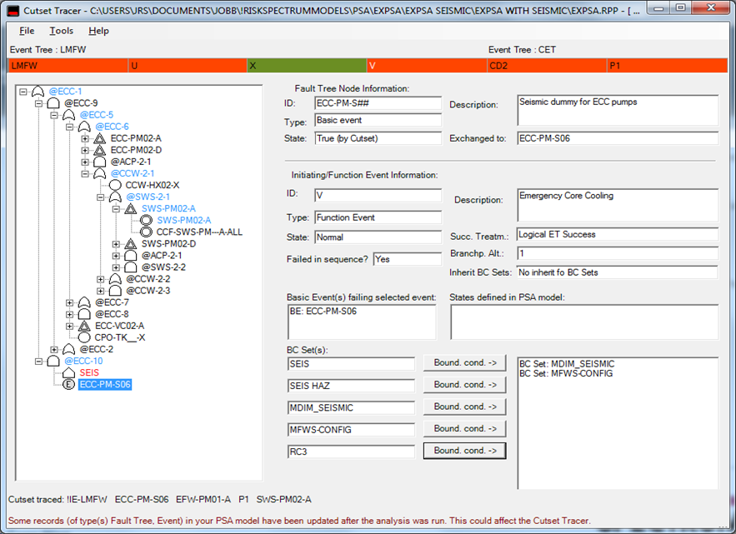This screenshot has height=534, width=736.
Task: Collapse the @SWS-2-1 branch
Action: [x=101, y=197]
